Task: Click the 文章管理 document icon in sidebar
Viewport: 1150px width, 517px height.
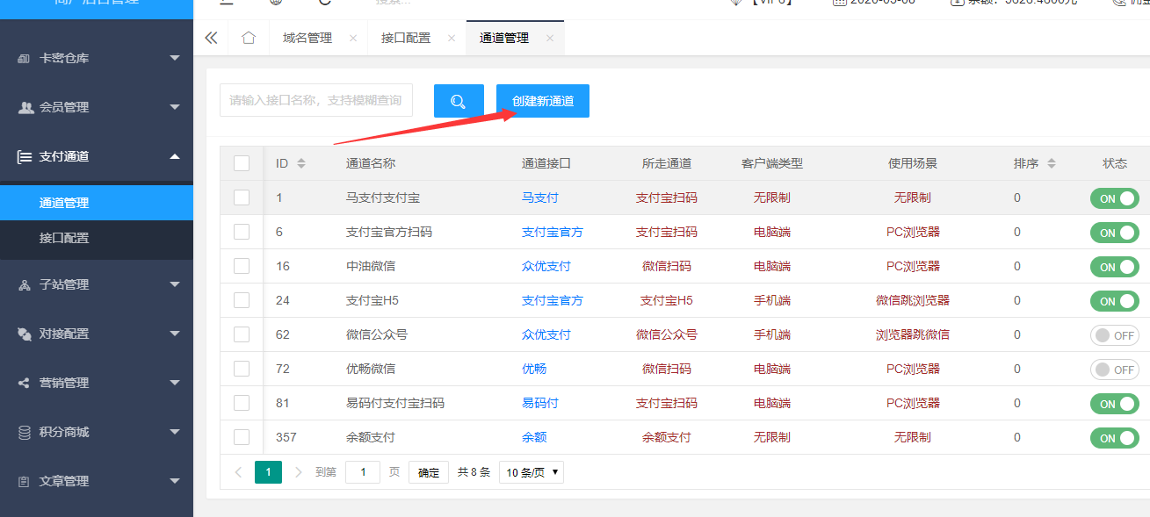Action: tap(25, 481)
